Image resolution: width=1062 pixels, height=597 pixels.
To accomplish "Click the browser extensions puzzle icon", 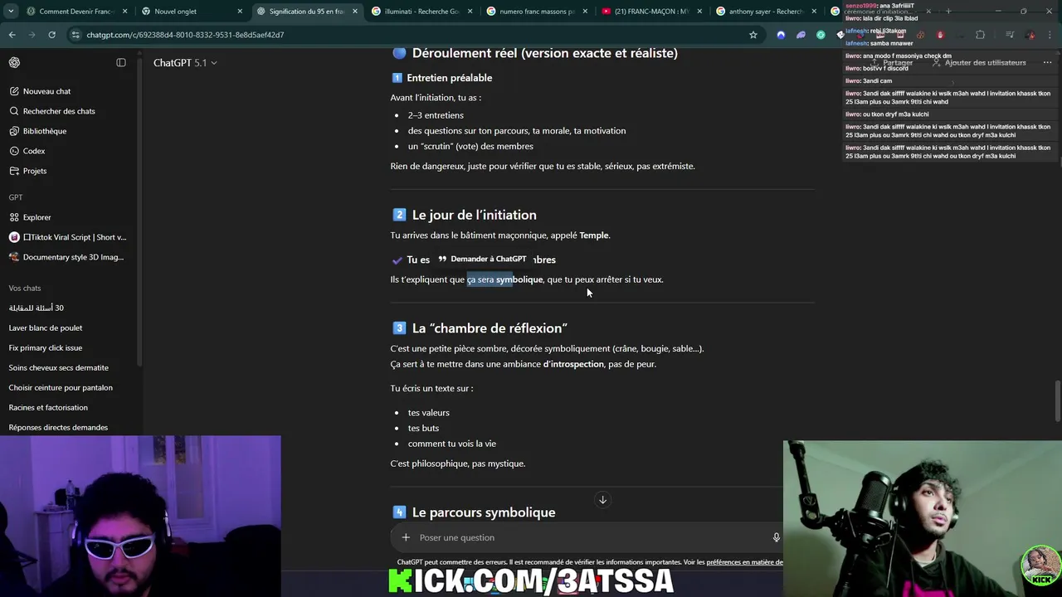I will click(x=980, y=35).
